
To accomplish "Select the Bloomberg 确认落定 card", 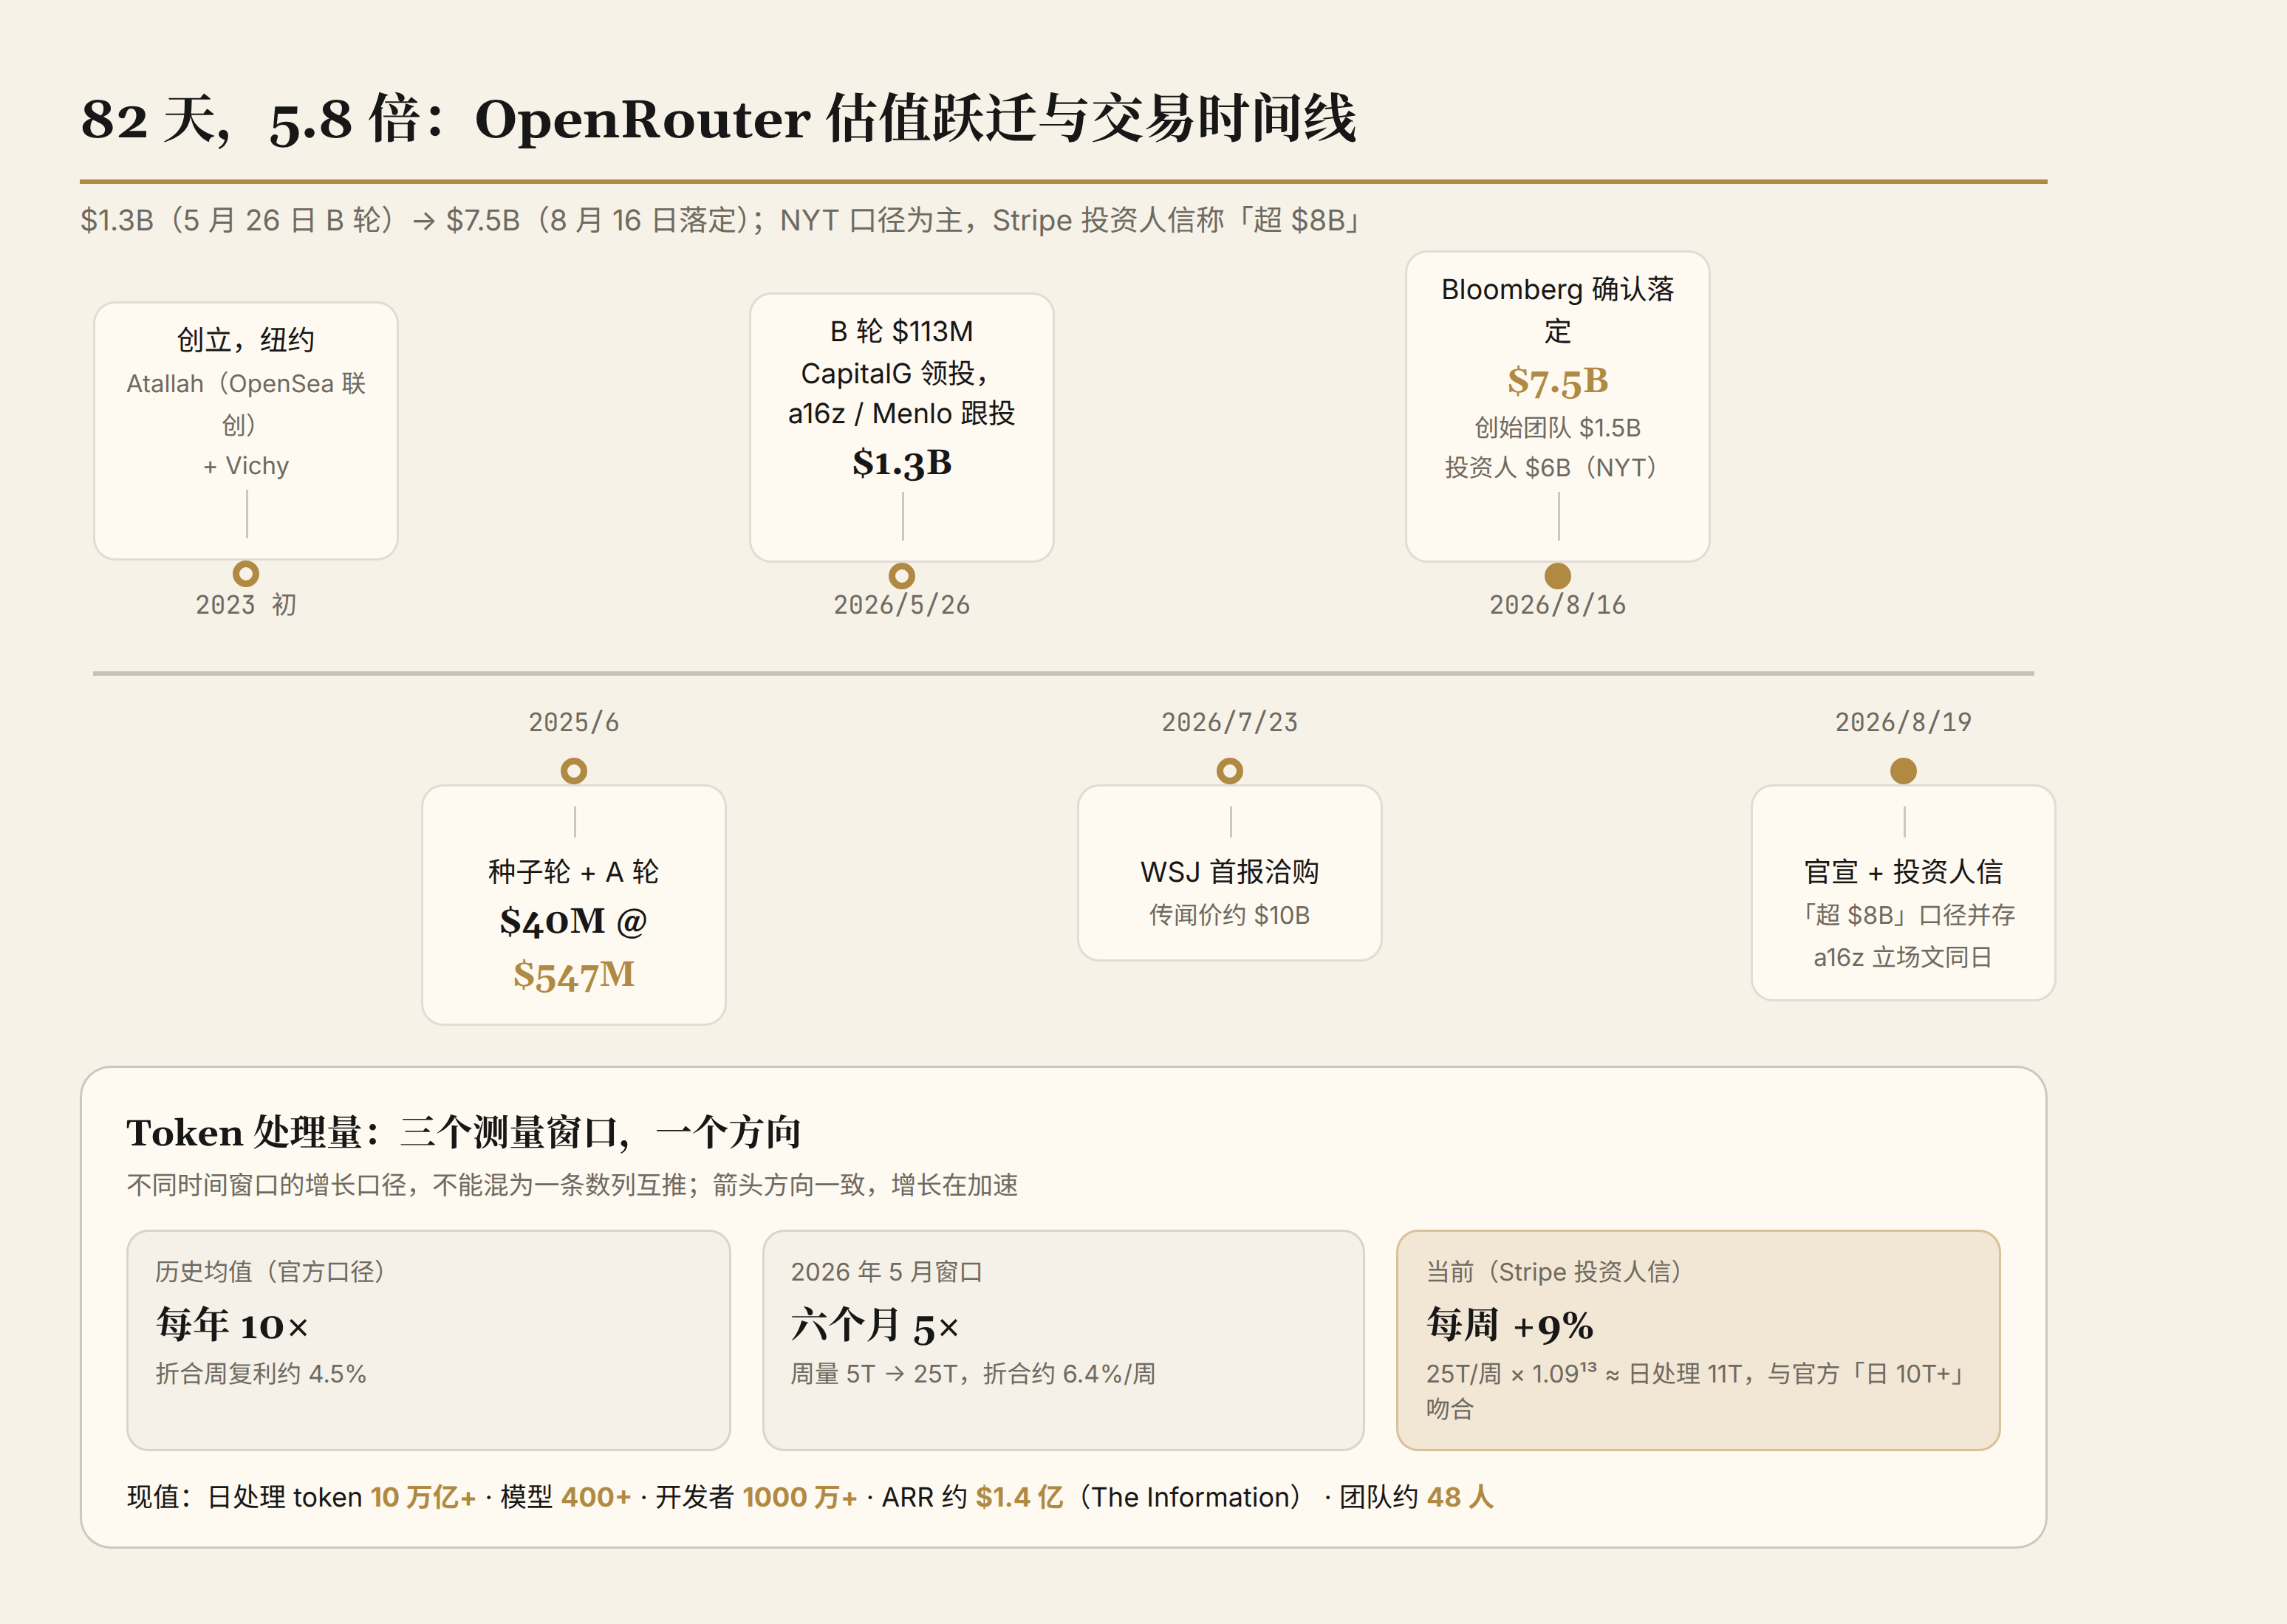I will (1558, 406).
